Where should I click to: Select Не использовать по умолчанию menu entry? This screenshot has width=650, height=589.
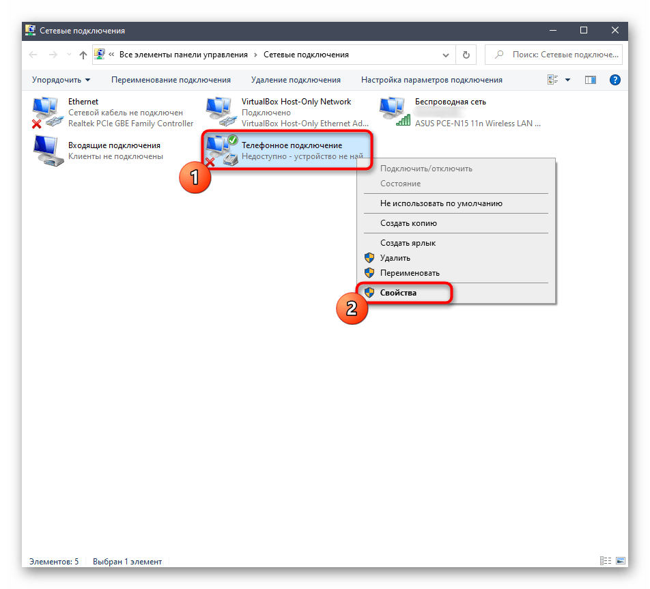(x=441, y=203)
